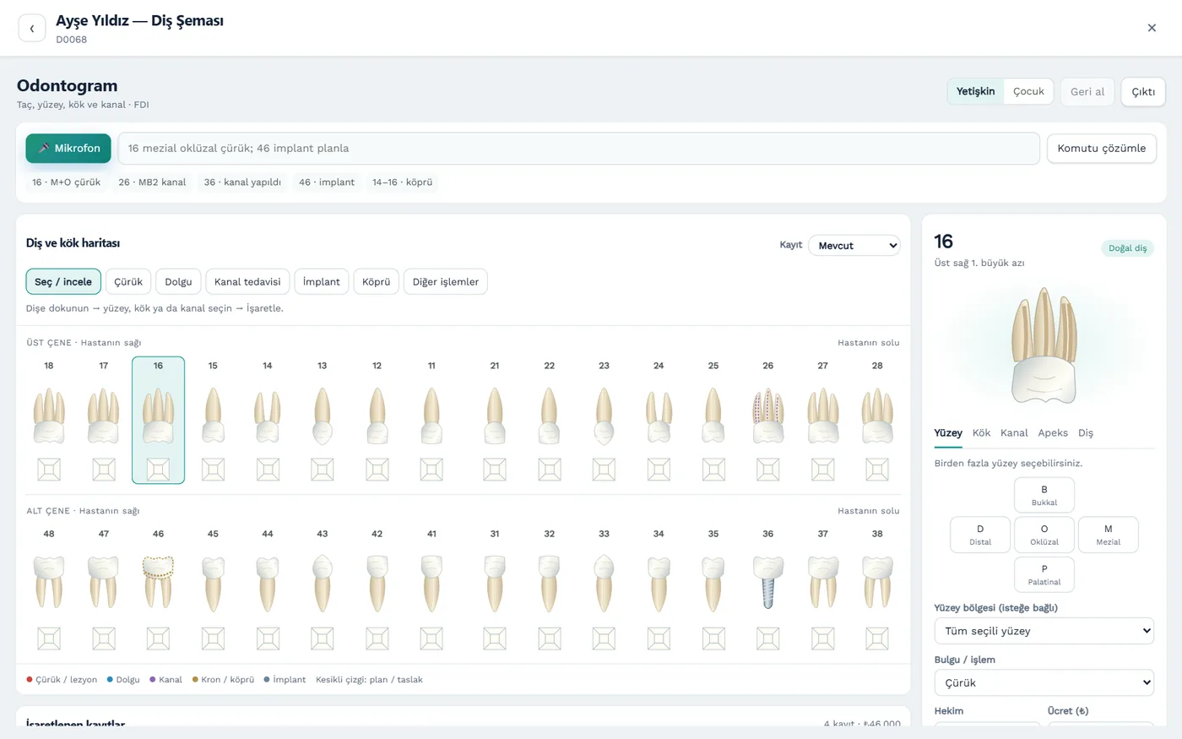Screen dimensions: 1182x739
Task: Close the dental chart with X
Action: pyautogui.click(x=1152, y=28)
